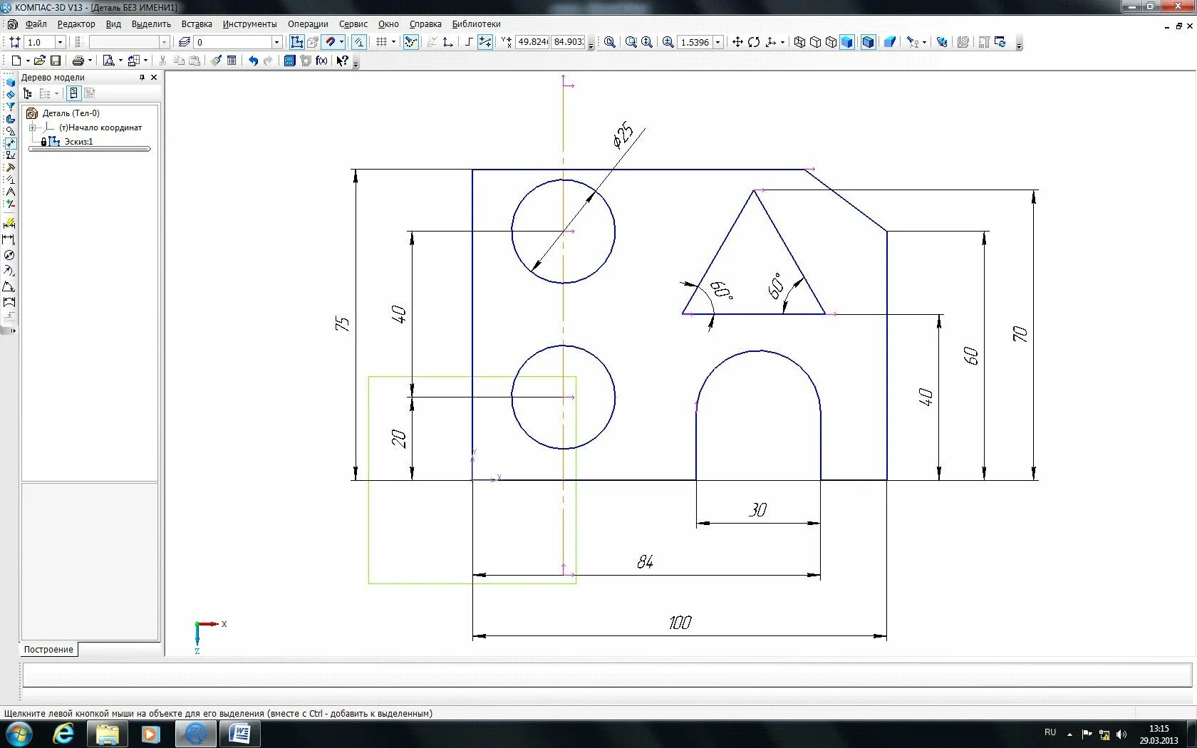Click the Y coordinate field 84.903
Image resolution: width=1197 pixels, height=748 pixels.
pos(569,42)
